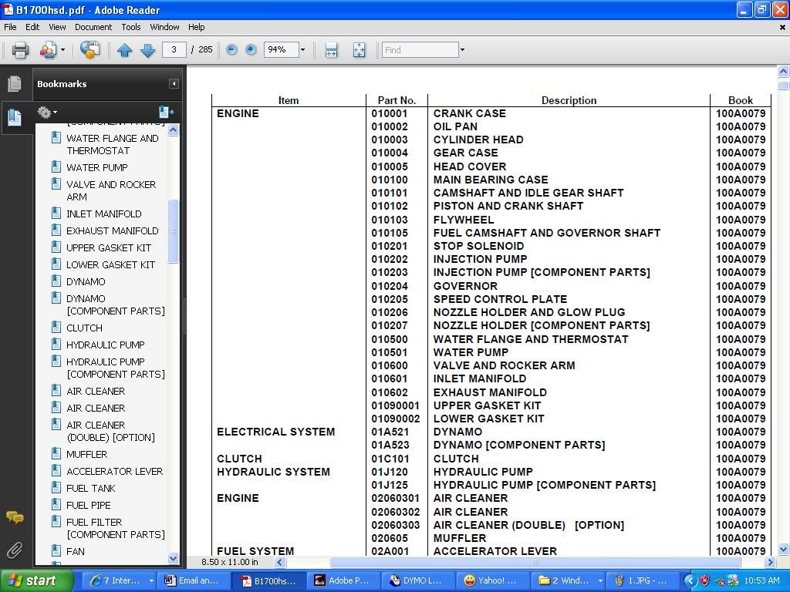Open the WATER PUMP bookmark
This screenshot has height=592, width=790.
click(96, 167)
